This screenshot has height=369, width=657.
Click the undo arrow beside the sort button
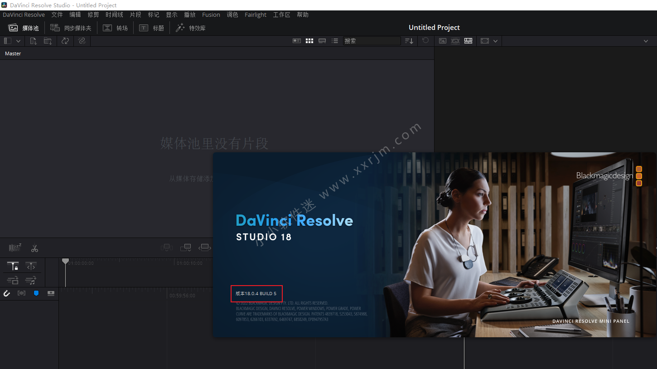(425, 40)
